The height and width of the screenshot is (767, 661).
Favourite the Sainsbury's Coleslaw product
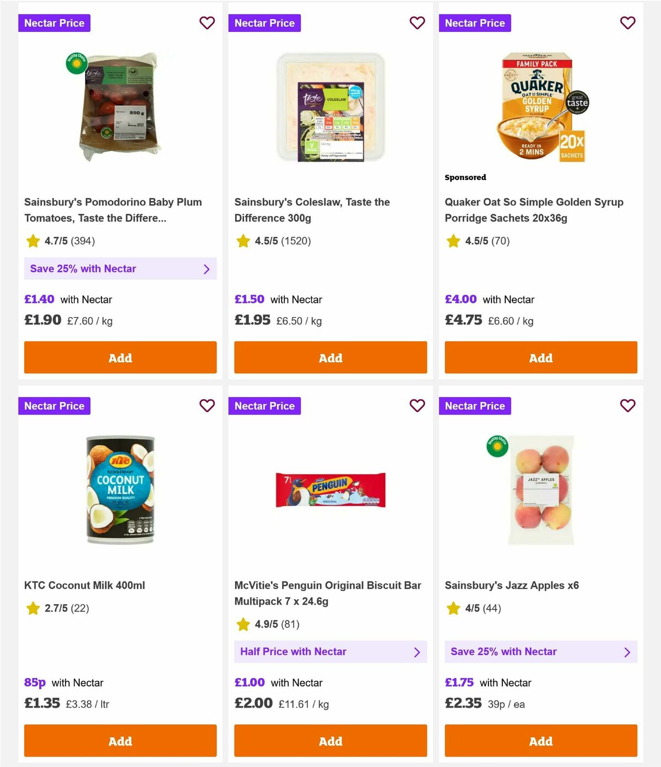418,23
